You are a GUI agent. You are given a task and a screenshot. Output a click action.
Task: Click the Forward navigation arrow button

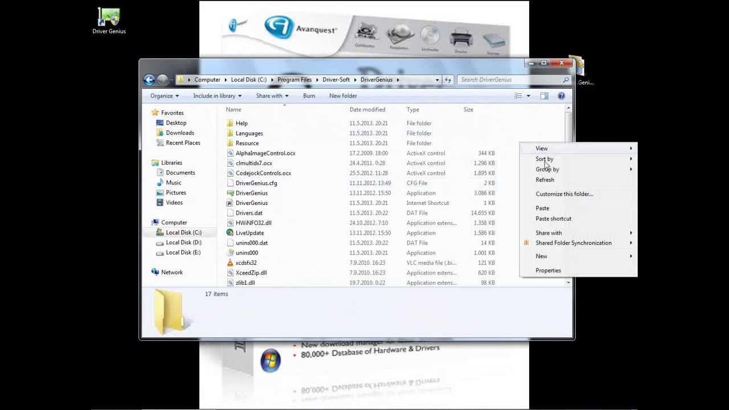tap(162, 80)
